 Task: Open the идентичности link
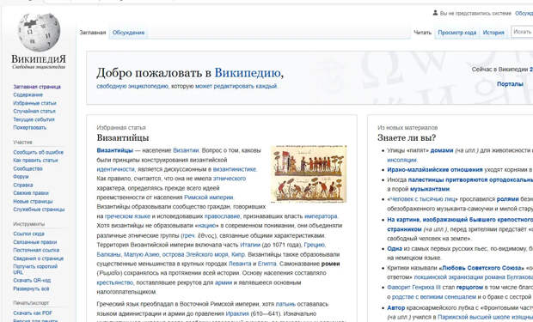pyautogui.click(x=115, y=169)
